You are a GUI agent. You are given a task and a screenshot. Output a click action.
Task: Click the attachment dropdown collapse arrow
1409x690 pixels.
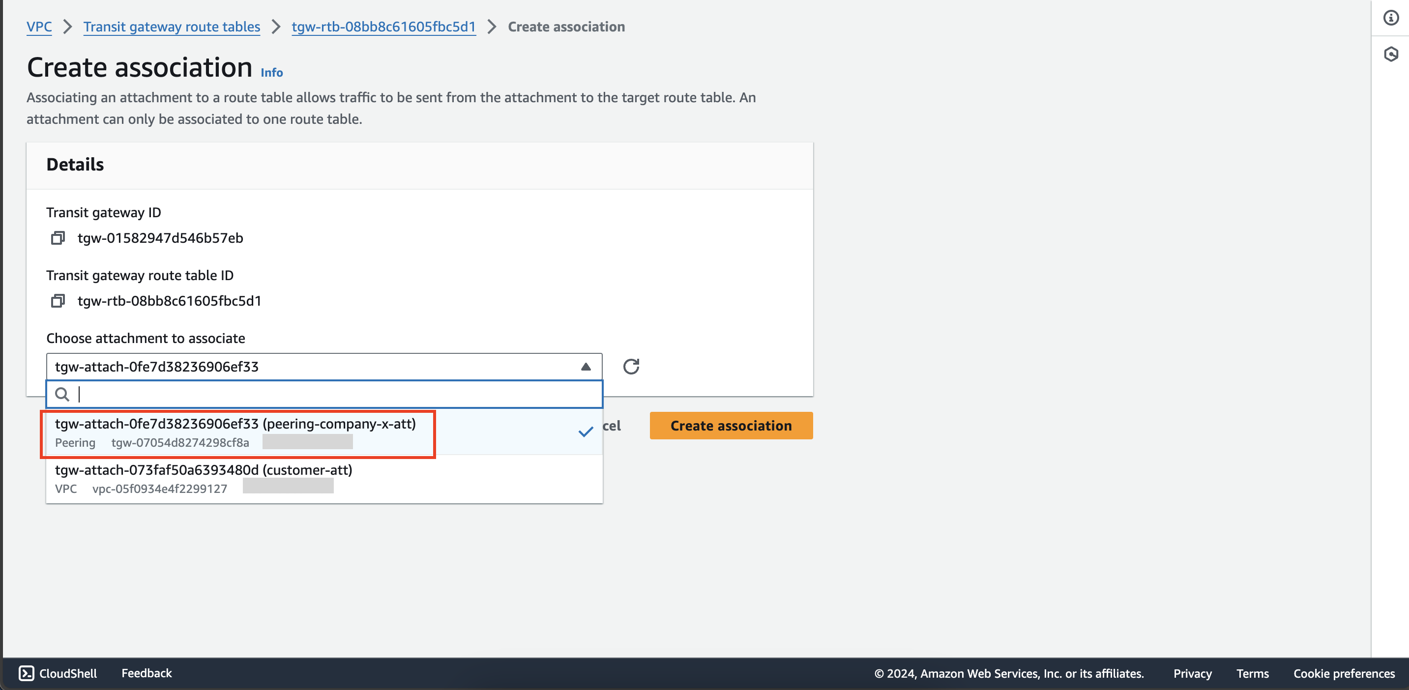(x=585, y=367)
